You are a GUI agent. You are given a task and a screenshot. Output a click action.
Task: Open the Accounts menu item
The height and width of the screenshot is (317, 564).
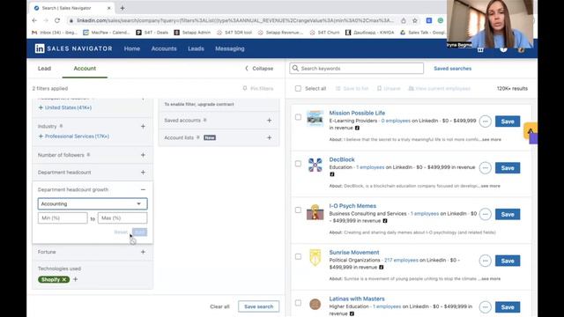pyautogui.click(x=164, y=48)
